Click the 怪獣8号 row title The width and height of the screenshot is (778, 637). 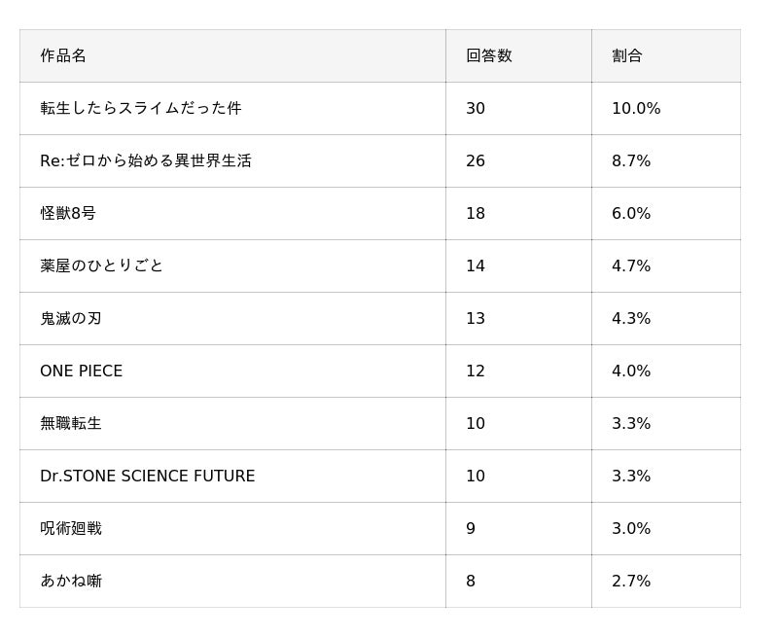(68, 213)
